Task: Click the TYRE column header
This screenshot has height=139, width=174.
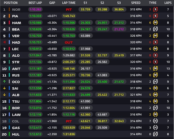Action: point(153,3)
